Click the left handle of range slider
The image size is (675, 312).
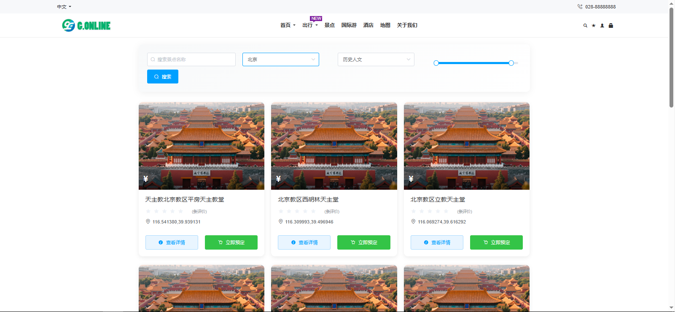point(436,63)
